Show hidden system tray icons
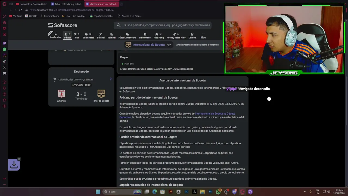Image resolution: width=348 pixels, height=196 pixels. [x=305, y=192]
